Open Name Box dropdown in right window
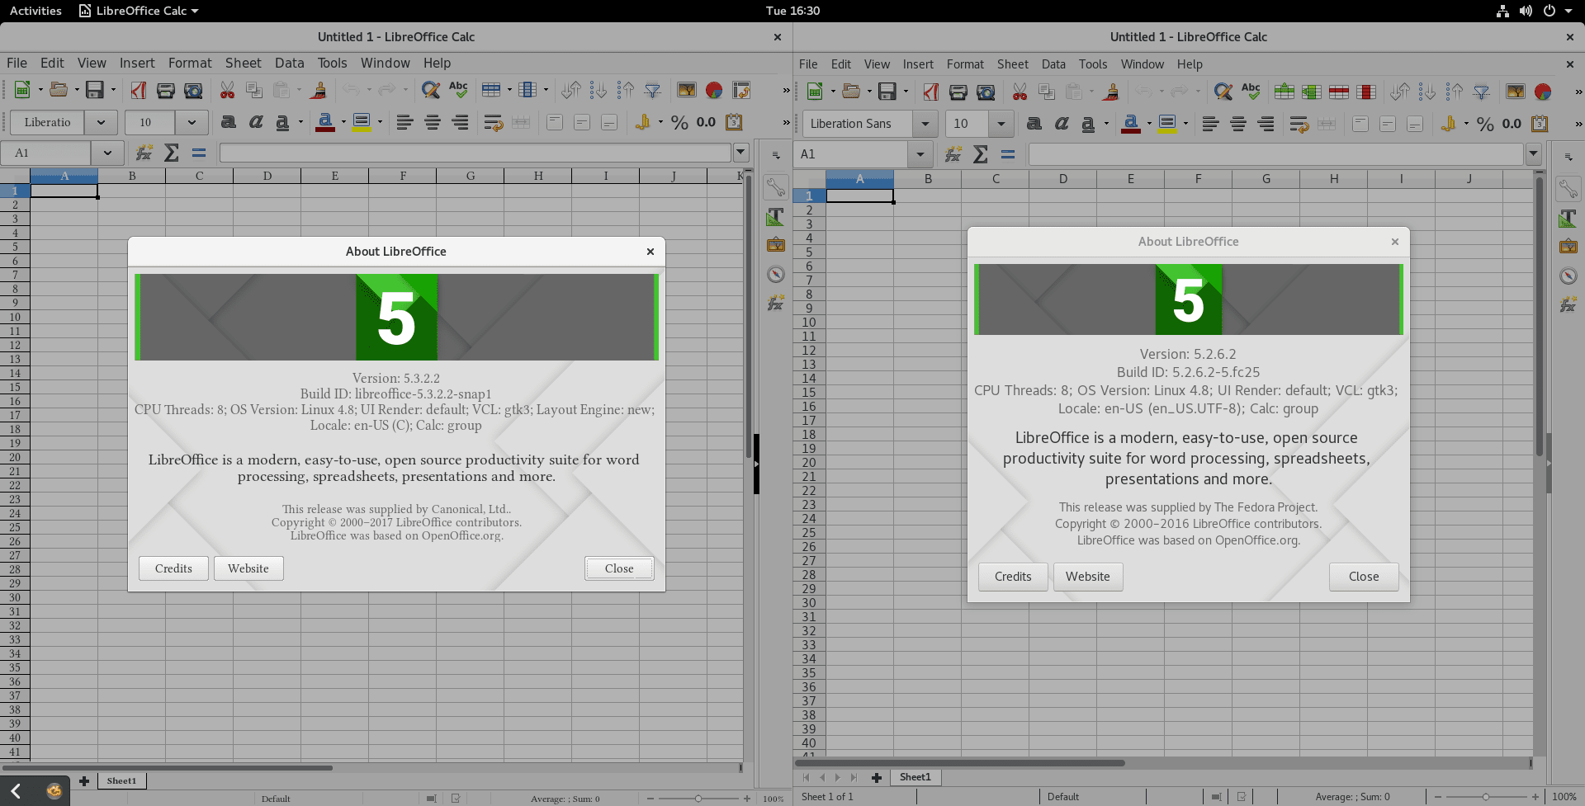Image resolution: width=1585 pixels, height=806 pixels. pyautogui.click(x=920, y=154)
